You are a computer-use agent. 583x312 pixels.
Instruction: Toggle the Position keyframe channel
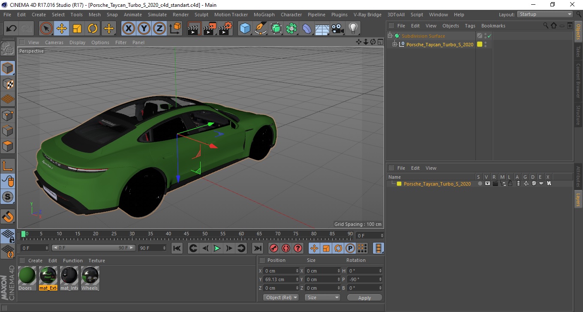[314, 248]
